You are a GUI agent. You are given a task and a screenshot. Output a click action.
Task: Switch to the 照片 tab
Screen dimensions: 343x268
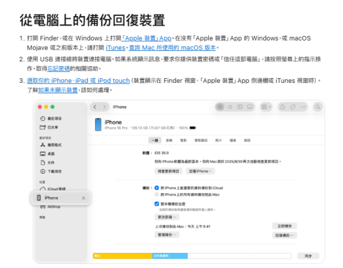pos(218,141)
